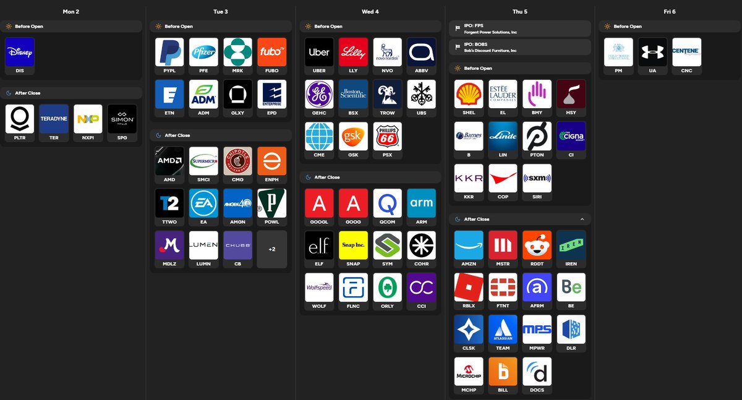Open the Reddit RDDT tile
This screenshot has height=400, width=742.
[x=537, y=249]
